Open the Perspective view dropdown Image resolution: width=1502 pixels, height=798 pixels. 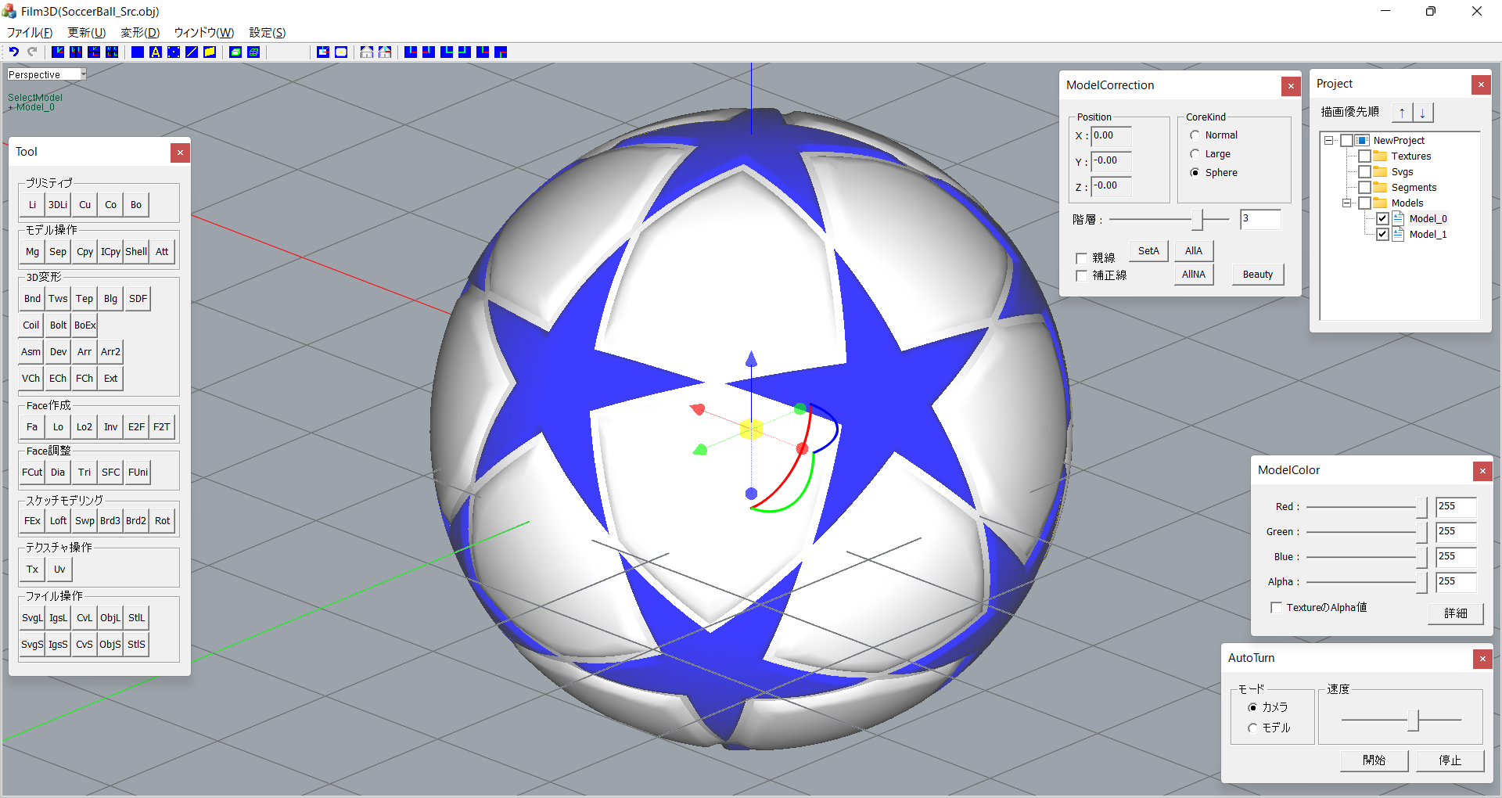(83, 74)
